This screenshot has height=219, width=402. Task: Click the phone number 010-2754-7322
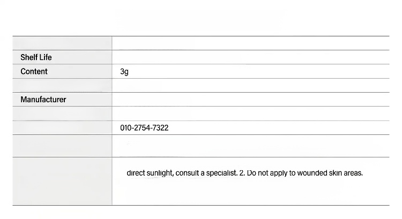[x=144, y=128]
